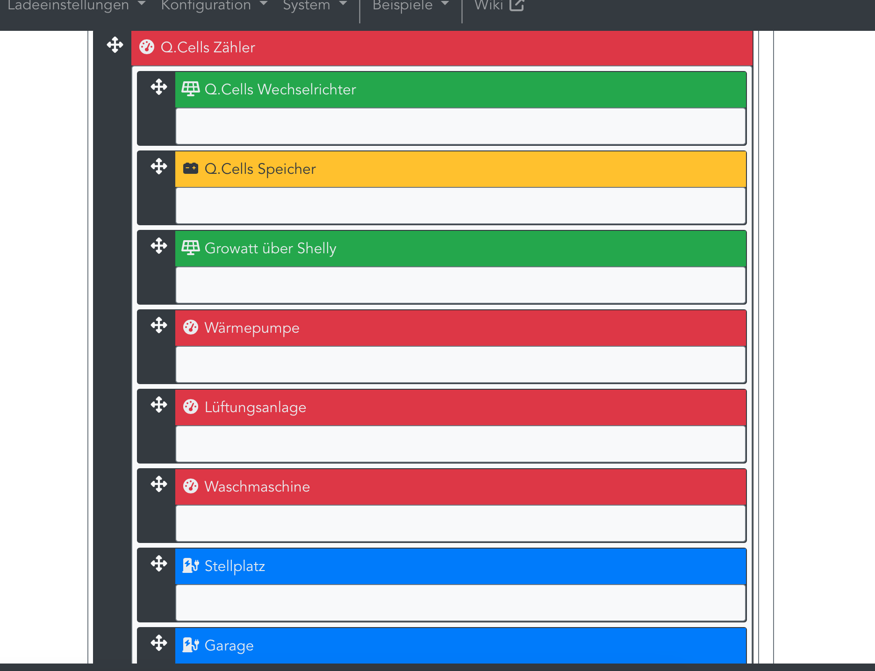Click the gauge icon next to Lüftungsanlage
This screenshot has height=671, width=875.
(x=191, y=407)
